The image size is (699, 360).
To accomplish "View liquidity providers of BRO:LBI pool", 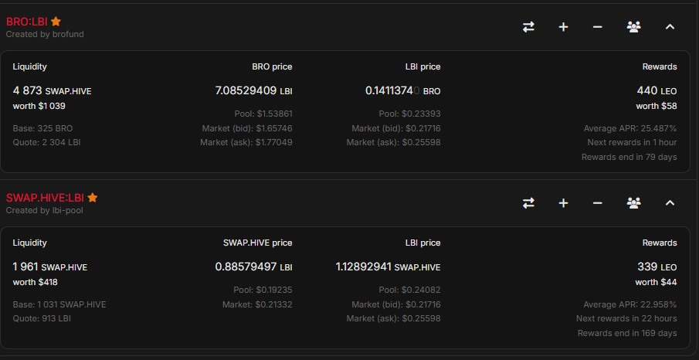I will pyautogui.click(x=633, y=27).
